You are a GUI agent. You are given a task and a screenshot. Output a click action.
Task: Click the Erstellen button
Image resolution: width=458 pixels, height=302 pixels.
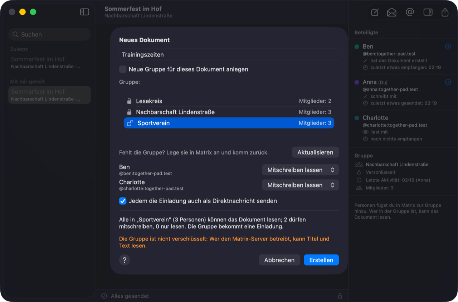point(321,260)
